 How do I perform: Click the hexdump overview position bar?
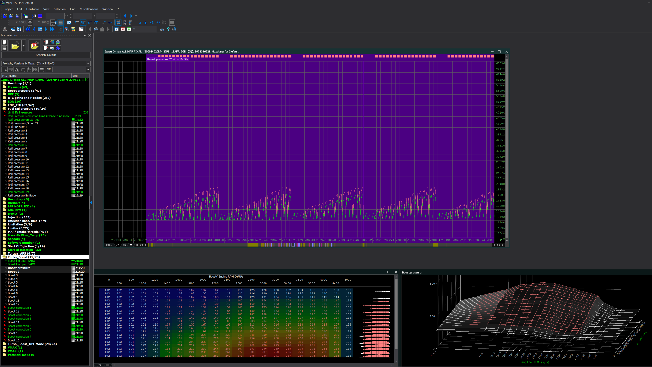pos(320,245)
